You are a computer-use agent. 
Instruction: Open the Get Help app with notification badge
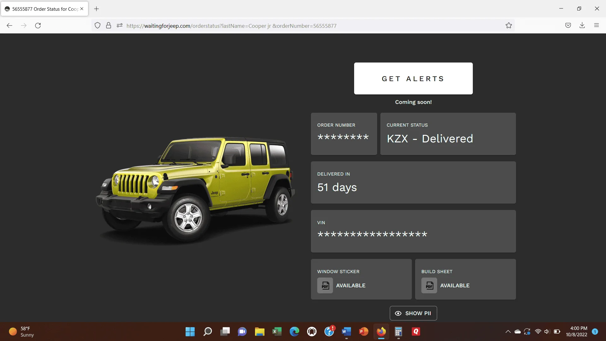329,332
